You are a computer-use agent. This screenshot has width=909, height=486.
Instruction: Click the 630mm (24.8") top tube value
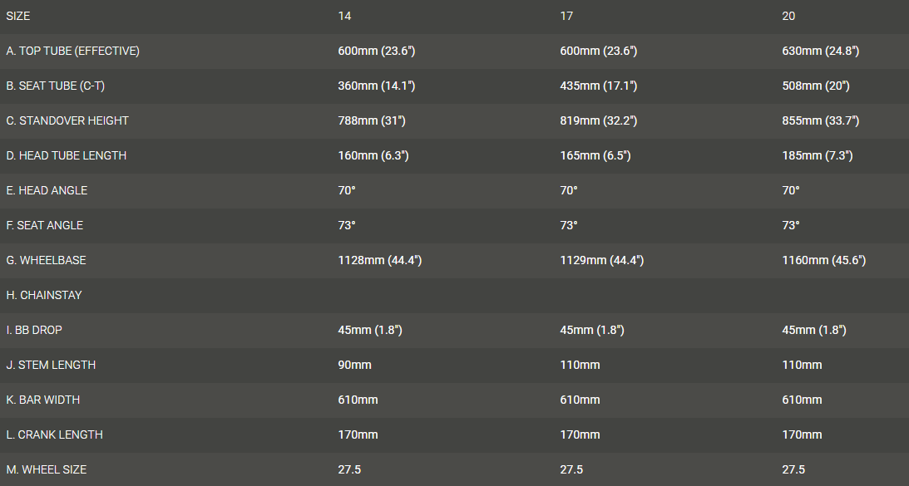[820, 52]
